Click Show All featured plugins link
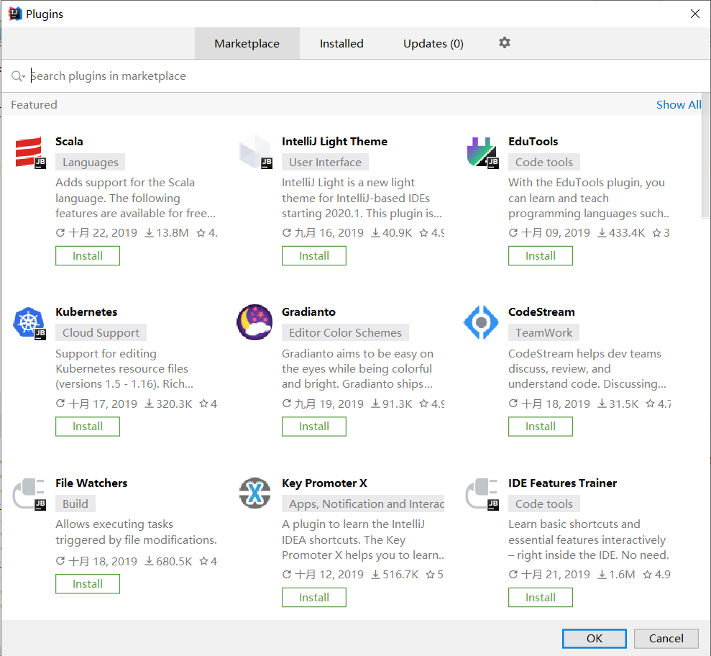 pyautogui.click(x=679, y=105)
